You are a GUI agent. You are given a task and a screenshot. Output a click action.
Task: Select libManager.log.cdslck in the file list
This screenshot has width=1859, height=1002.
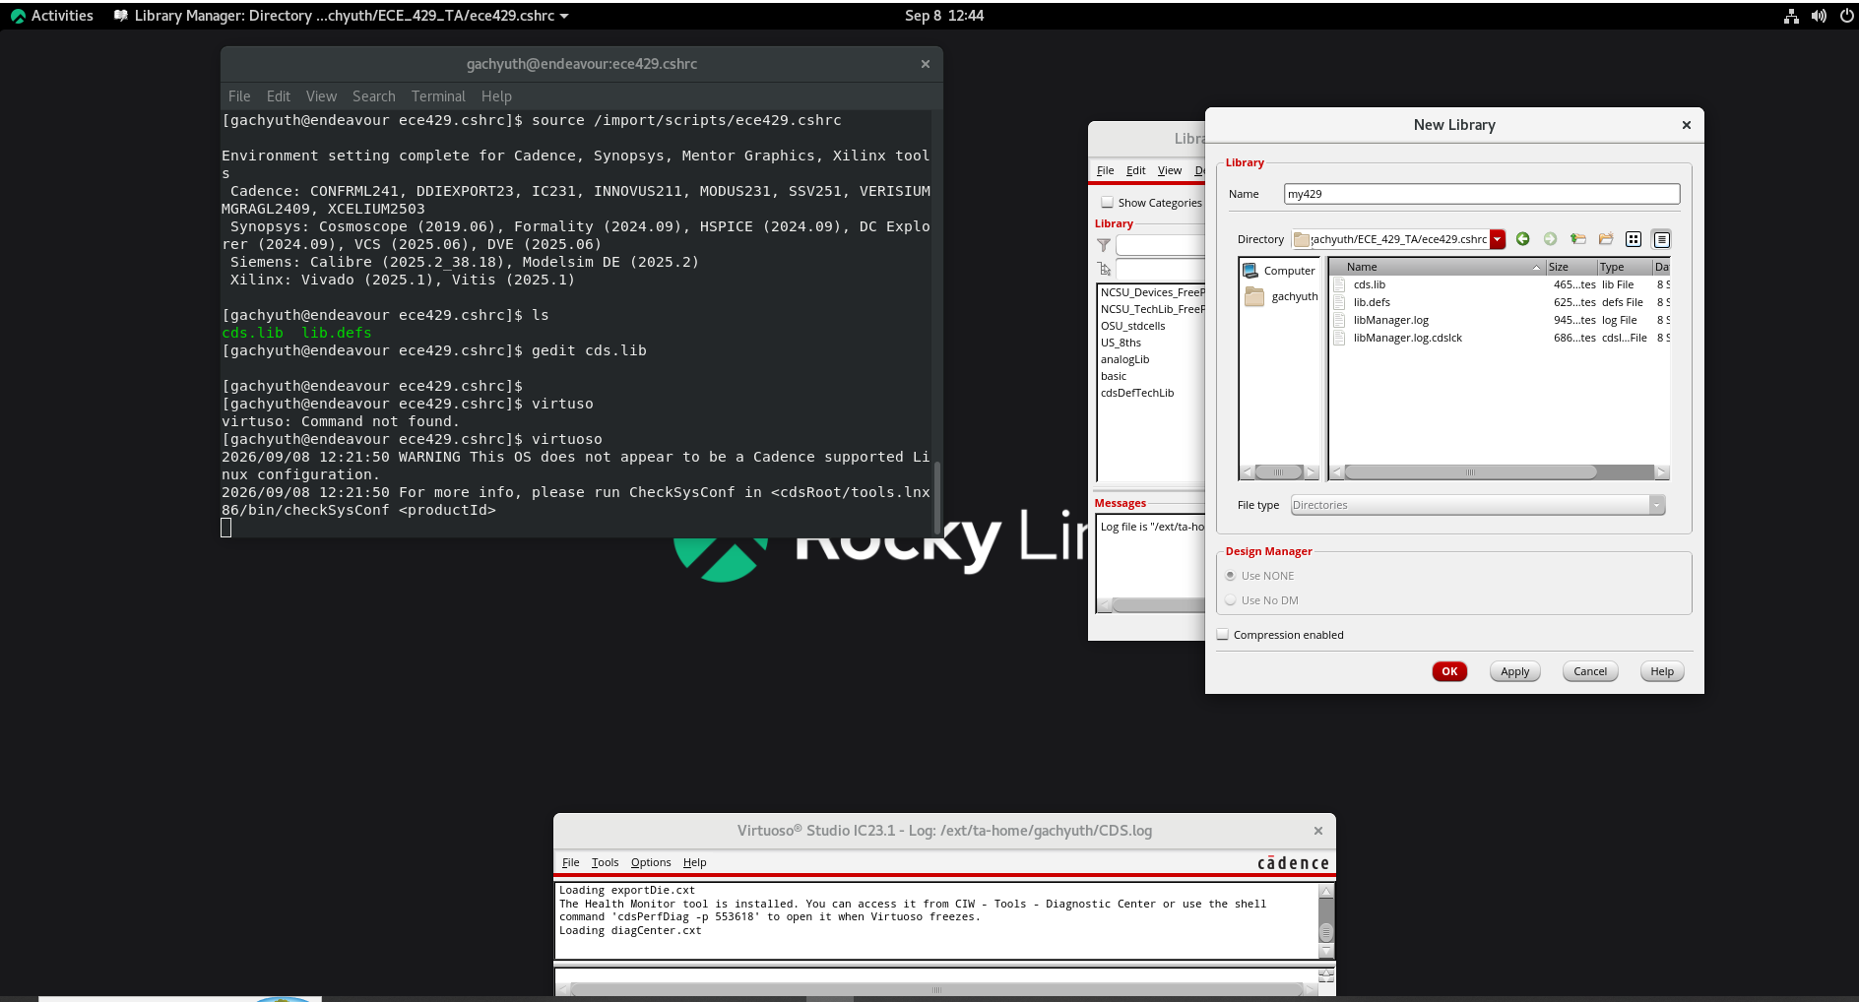(x=1407, y=338)
